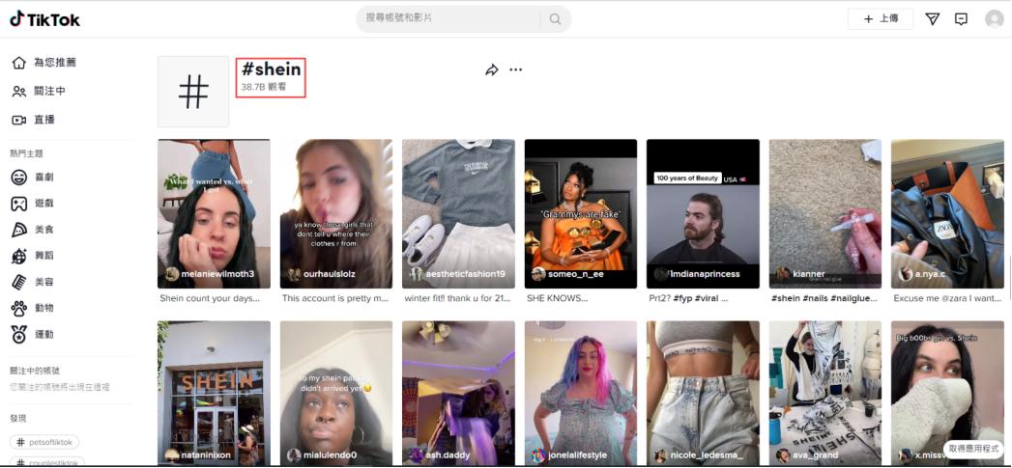The width and height of the screenshot is (1012, 468).
Task: Play ava_grand video thumbnail
Action: pyautogui.click(x=825, y=394)
